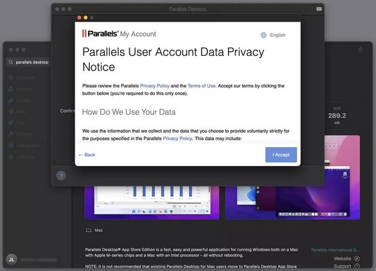This screenshot has width=376, height=271.
Task: Open the English language dropdown
Action: point(277,35)
